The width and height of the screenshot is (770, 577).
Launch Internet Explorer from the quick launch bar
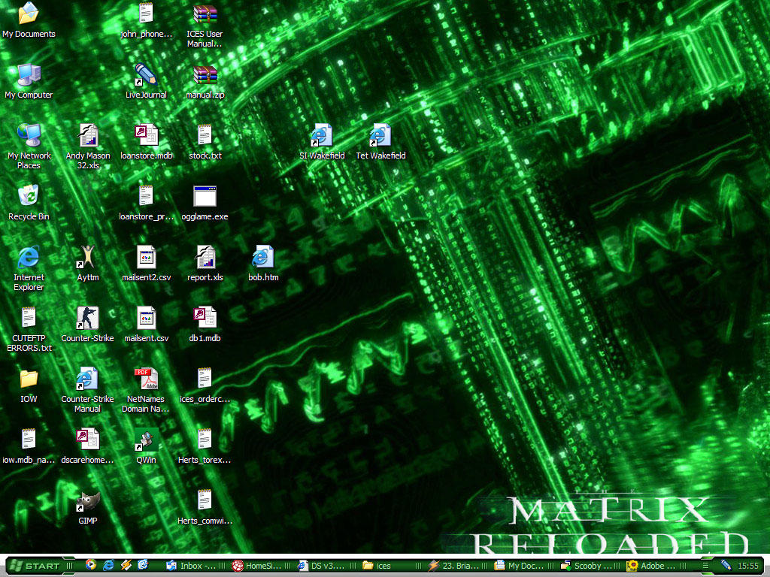(x=108, y=565)
